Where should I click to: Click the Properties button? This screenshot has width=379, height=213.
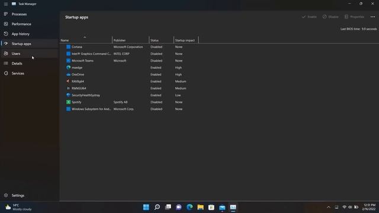pos(354,17)
